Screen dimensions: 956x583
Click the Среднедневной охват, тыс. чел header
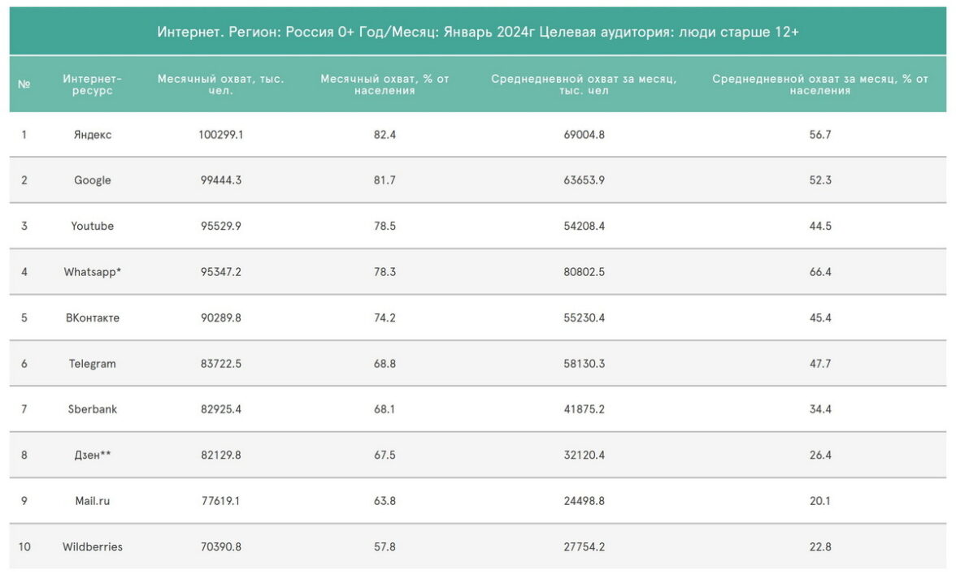pos(584,84)
